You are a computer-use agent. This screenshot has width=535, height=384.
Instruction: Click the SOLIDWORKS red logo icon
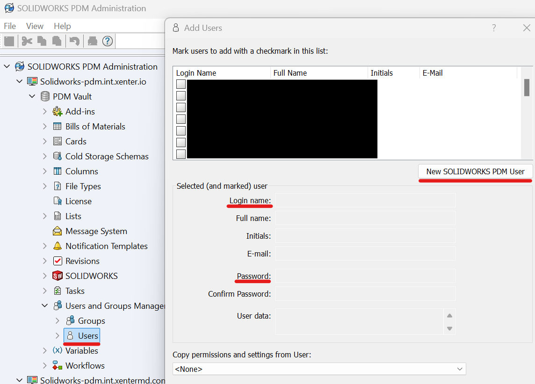tap(58, 276)
